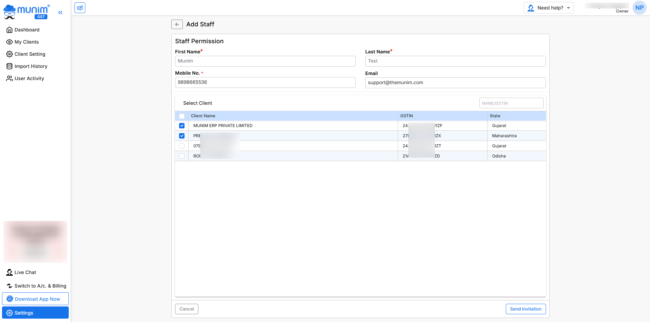The height and width of the screenshot is (322, 650).
Task: Click into the Email input field
Action: coord(455,82)
